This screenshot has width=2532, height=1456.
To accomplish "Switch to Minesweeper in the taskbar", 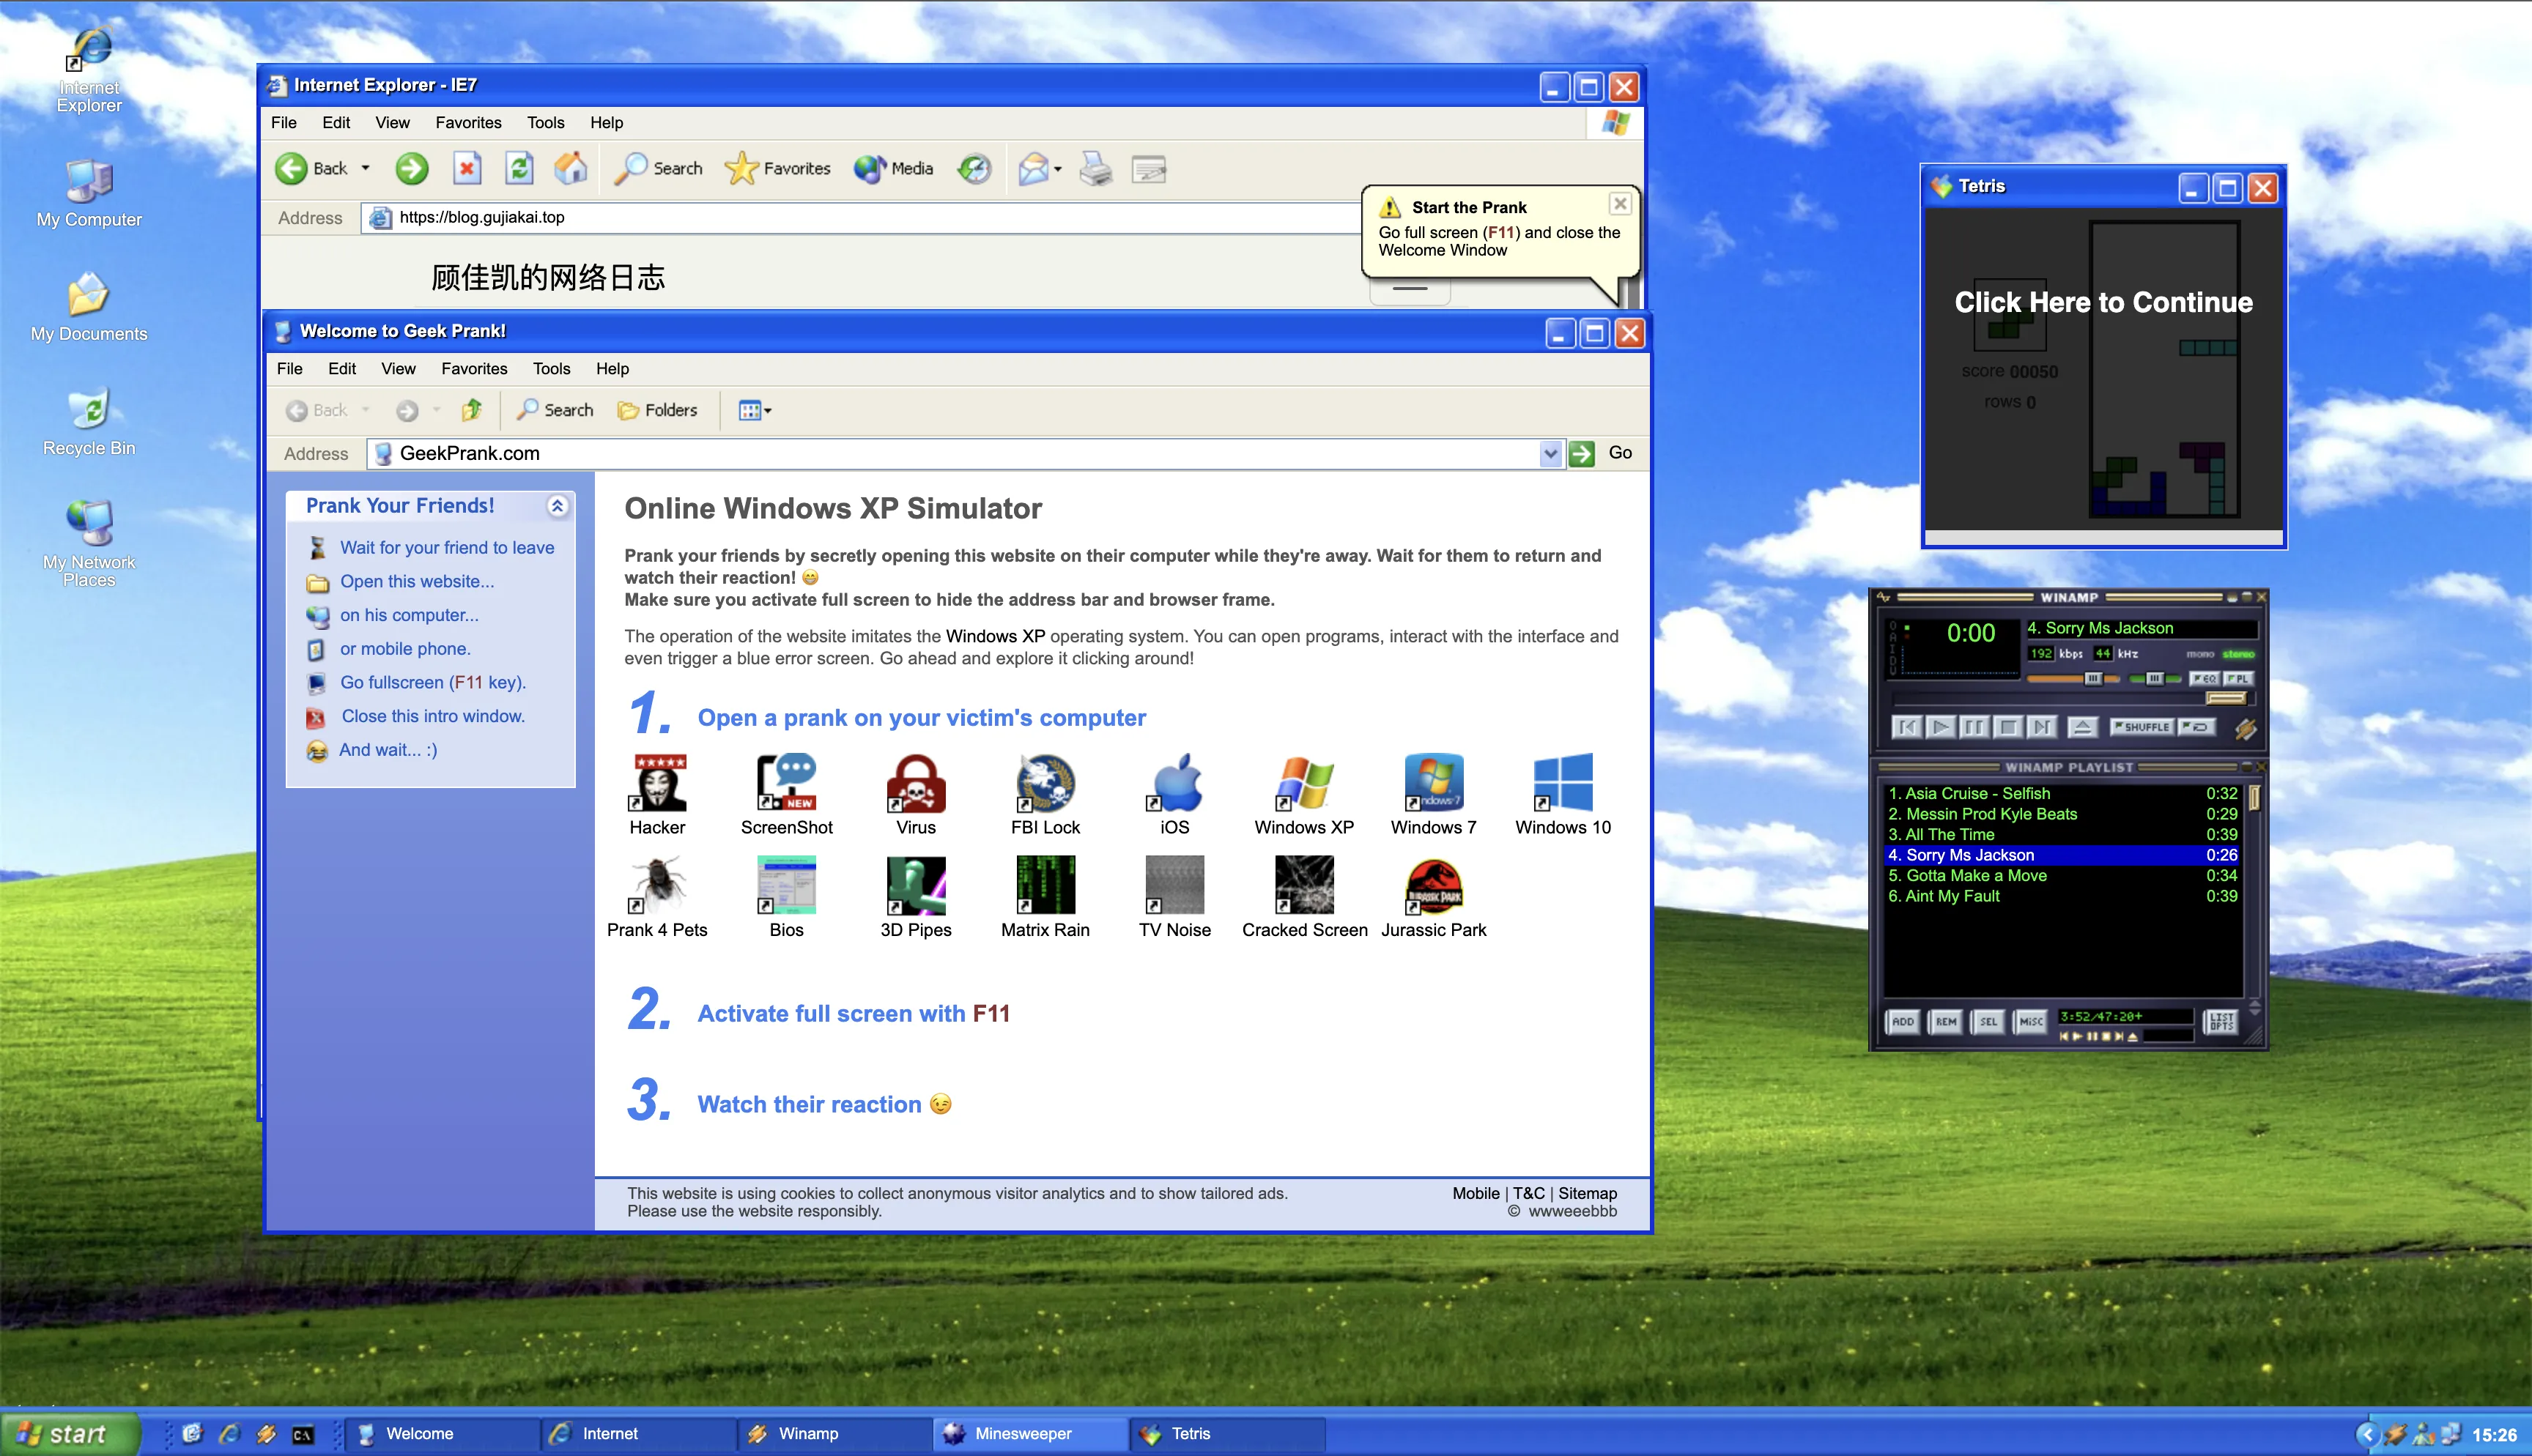I will pyautogui.click(x=1030, y=1434).
